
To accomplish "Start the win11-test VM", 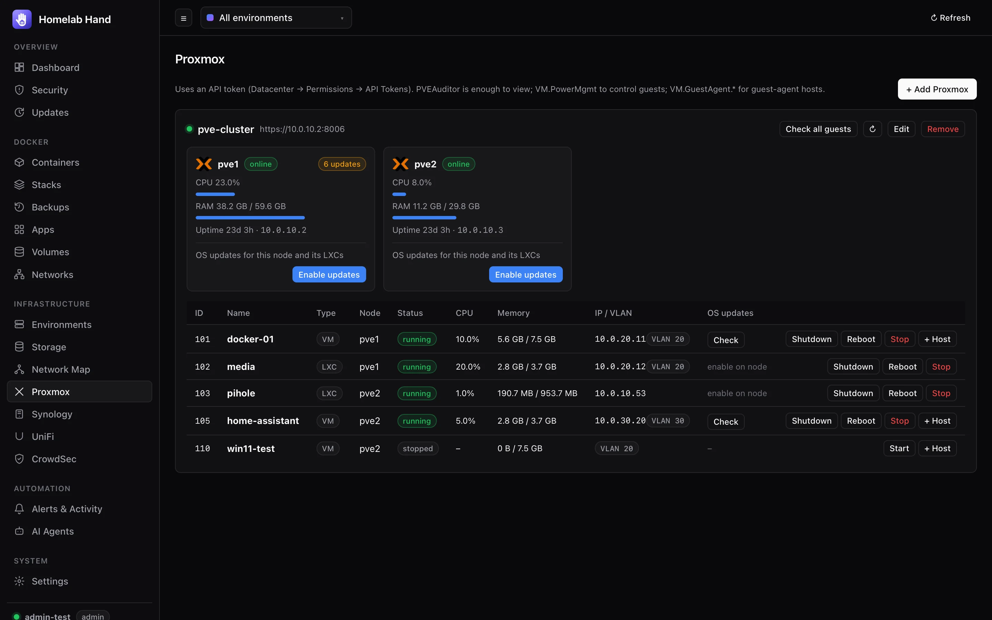I will pos(899,448).
